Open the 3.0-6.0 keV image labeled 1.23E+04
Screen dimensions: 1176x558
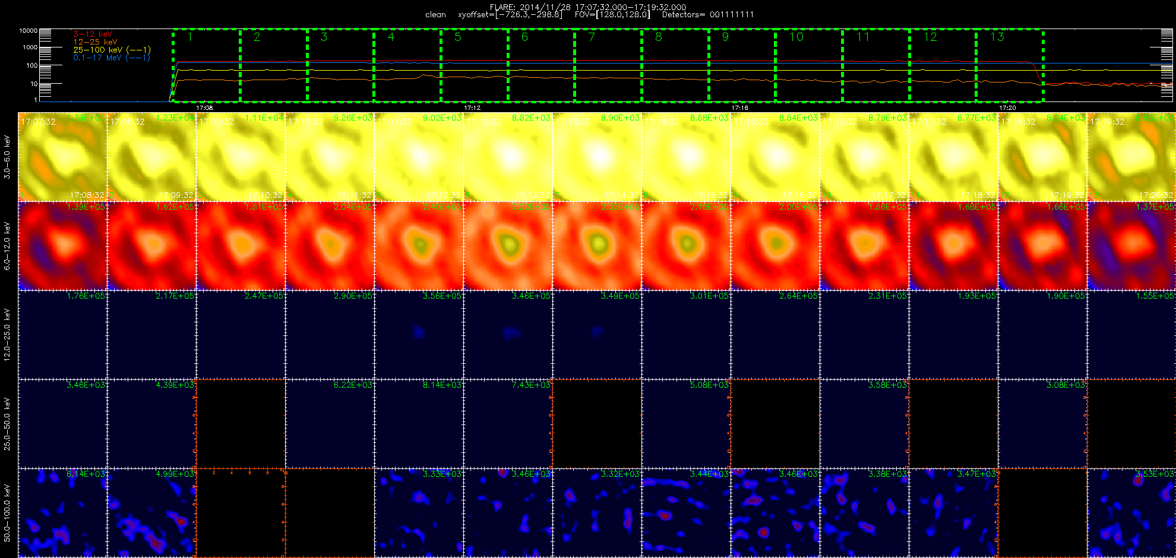click(151, 157)
